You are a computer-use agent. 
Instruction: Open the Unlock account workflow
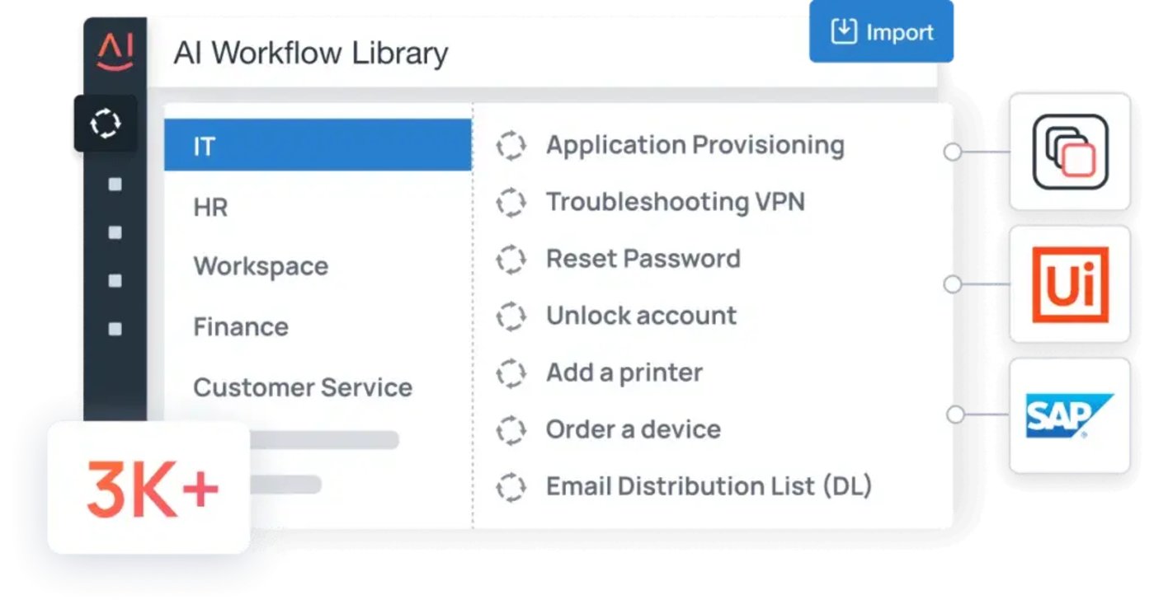pyautogui.click(x=641, y=316)
